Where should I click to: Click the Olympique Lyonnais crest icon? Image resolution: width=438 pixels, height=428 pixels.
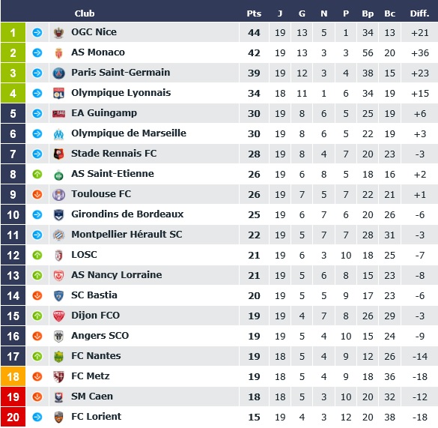[58, 94]
